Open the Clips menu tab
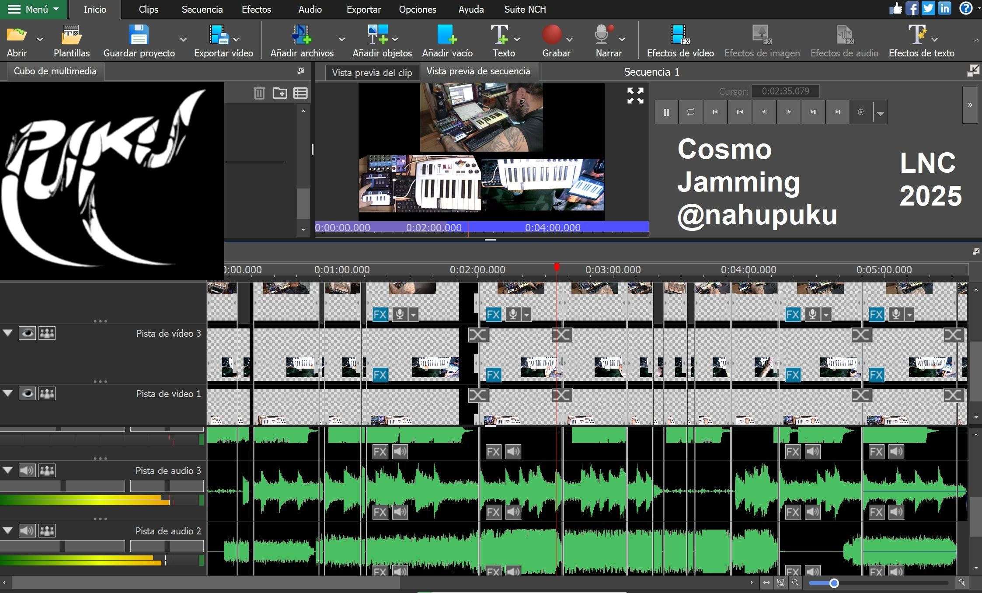Viewport: 982px width, 593px height. 148,9
